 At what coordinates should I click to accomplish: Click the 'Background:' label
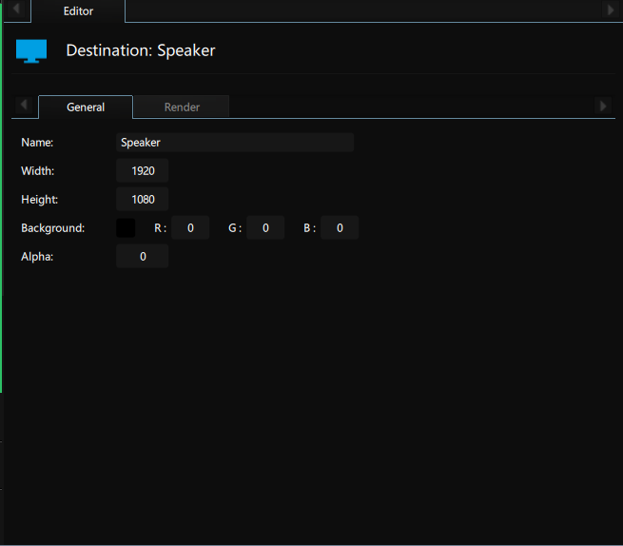[x=53, y=228]
